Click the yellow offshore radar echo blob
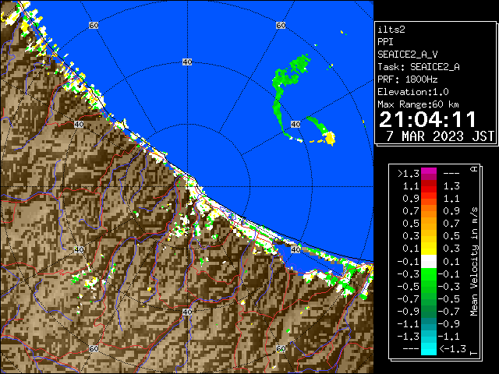The width and height of the screenshot is (499, 374). click(329, 138)
